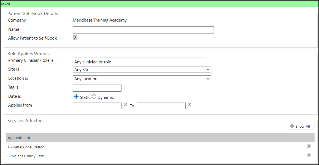Screen dimensions: 319x165
Task: Click into the Tag is input box
Action: [97, 88]
